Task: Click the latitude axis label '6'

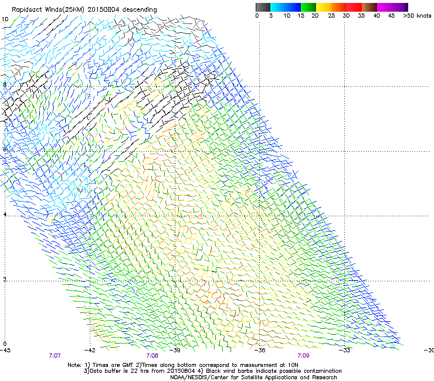Action: (x=5, y=149)
